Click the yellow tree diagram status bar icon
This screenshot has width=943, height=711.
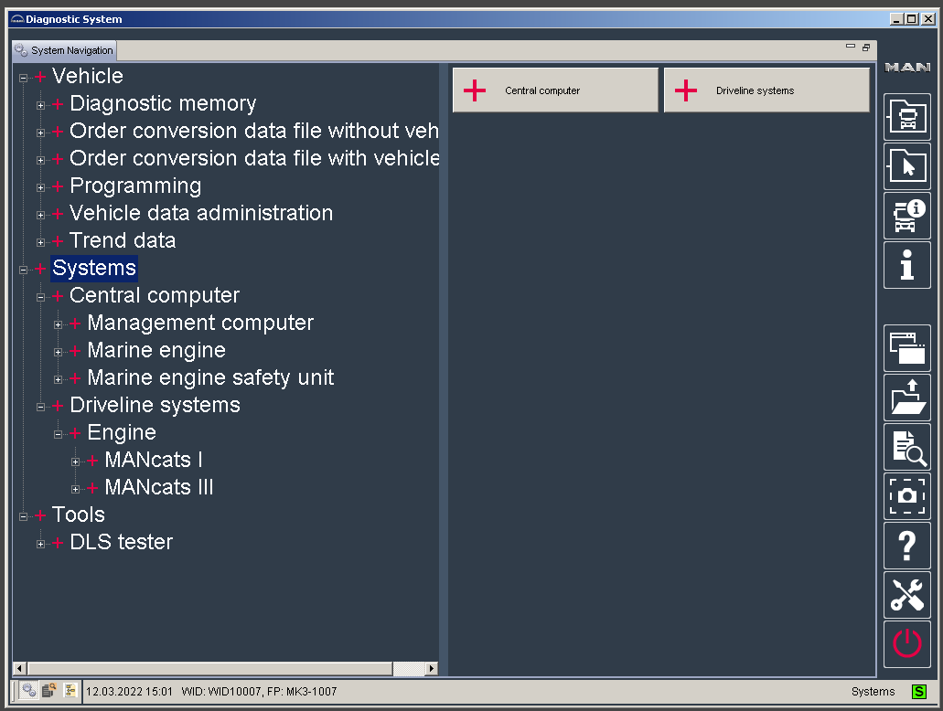click(x=70, y=691)
